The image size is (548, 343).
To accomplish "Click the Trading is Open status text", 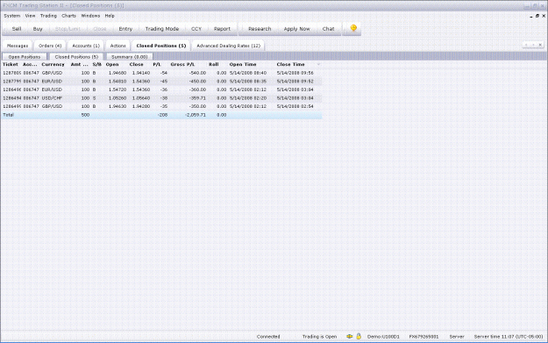I will click(x=319, y=337).
